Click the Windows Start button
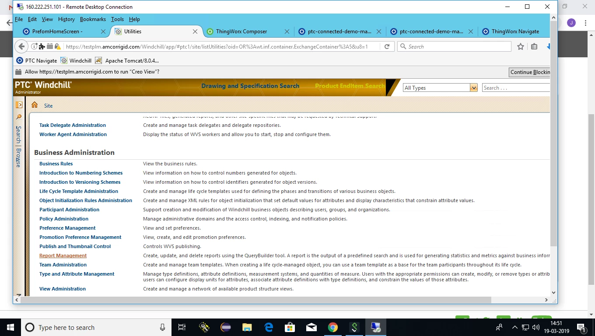Image resolution: width=595 pixels, height=336 pixels. (x=10, y=327)
